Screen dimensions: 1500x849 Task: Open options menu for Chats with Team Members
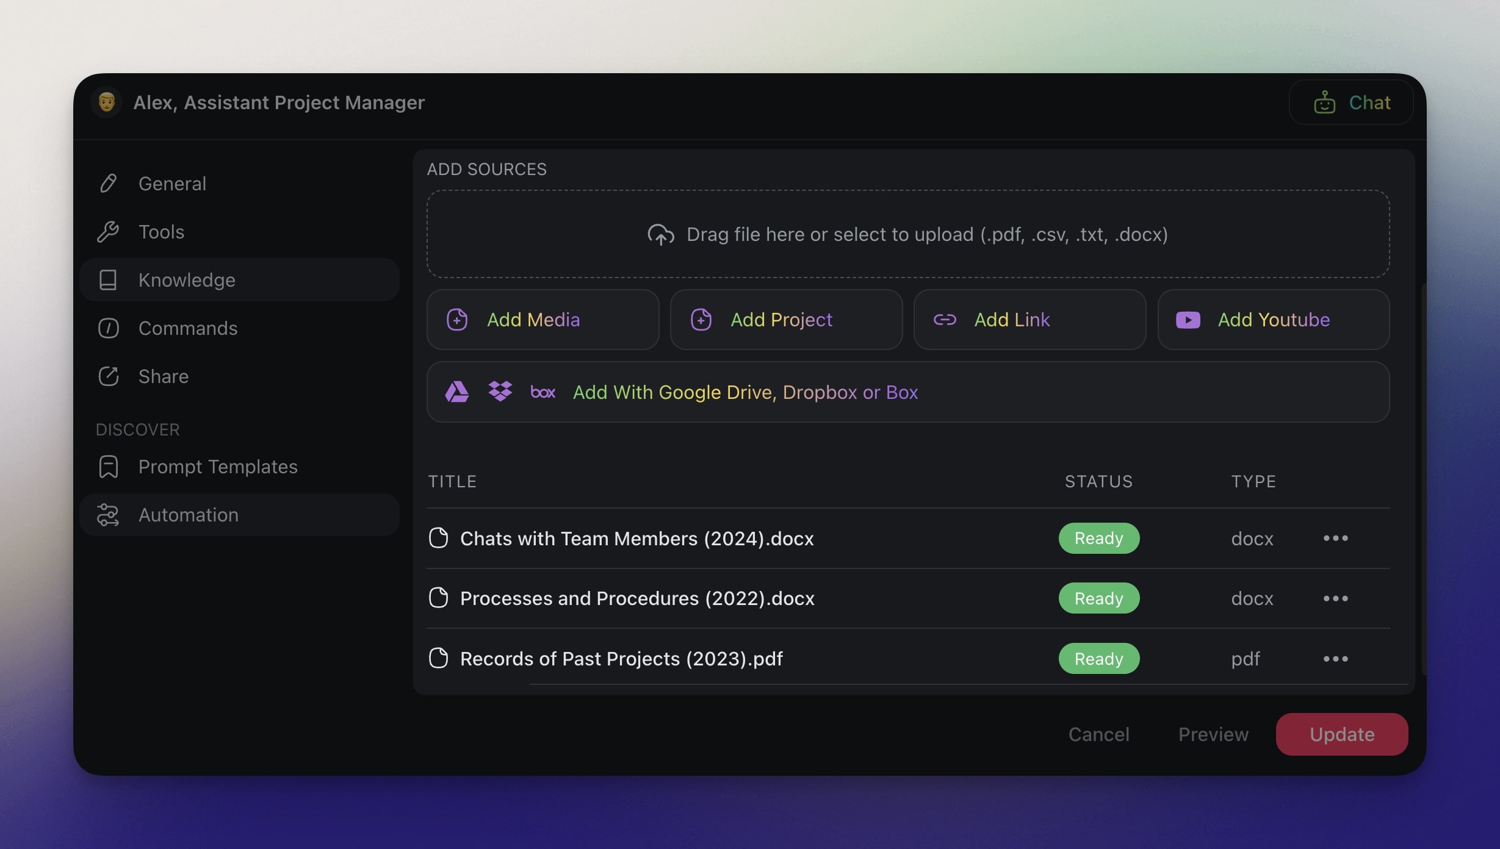[x=1335, y=538]
